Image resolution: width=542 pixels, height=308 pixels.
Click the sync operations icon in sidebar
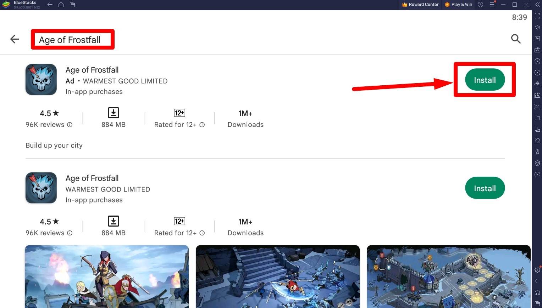[537, 73]
